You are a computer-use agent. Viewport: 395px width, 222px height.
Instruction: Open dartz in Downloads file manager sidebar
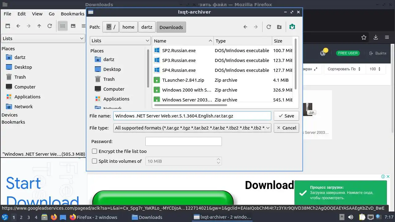pos(20,57)
